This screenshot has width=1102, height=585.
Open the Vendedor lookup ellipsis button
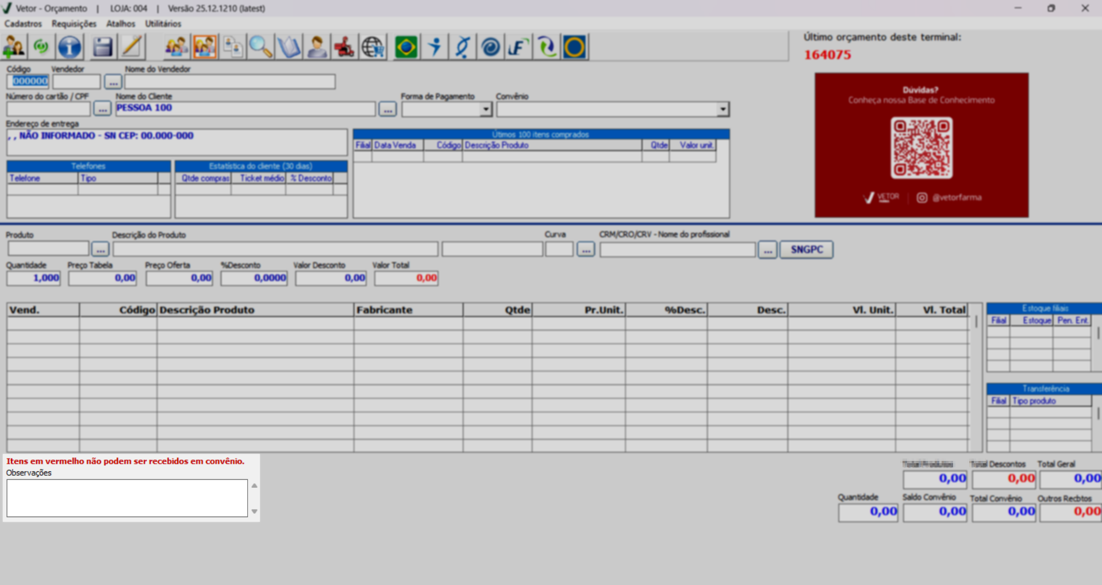pos(113,82)
